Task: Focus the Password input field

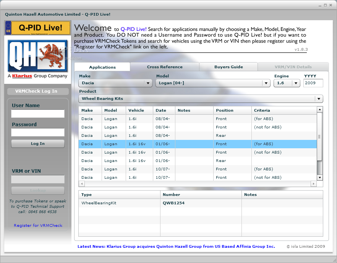Action: tap(38, 132)
